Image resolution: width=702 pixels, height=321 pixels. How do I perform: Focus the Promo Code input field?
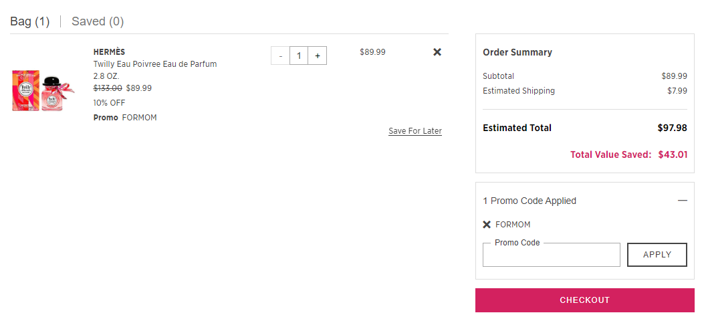[x=551, y=255]
